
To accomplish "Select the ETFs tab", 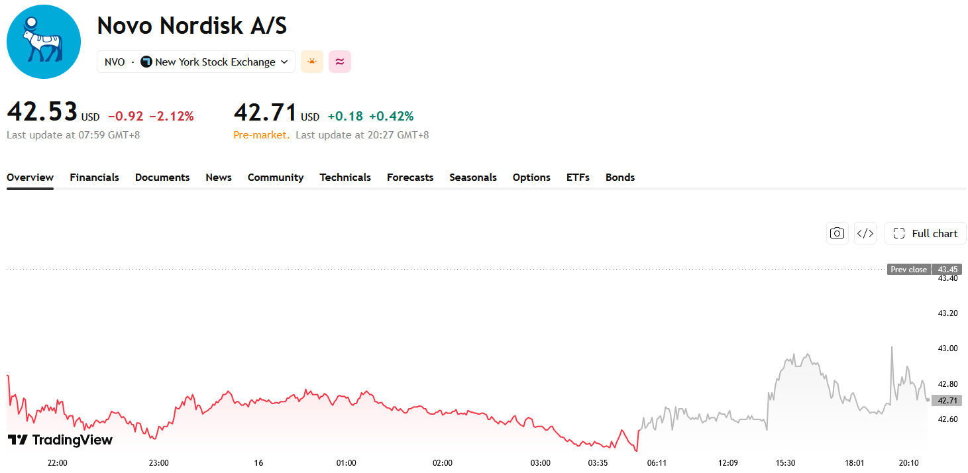I will (x=578, y=177).
